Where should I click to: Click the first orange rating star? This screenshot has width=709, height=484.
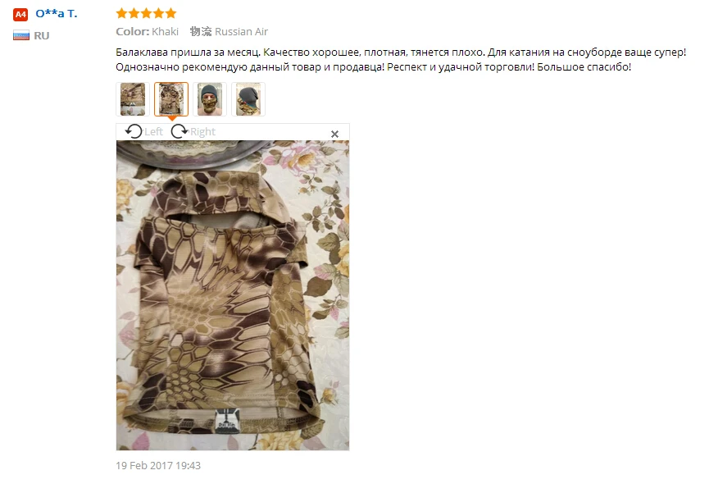click(121, 13)
